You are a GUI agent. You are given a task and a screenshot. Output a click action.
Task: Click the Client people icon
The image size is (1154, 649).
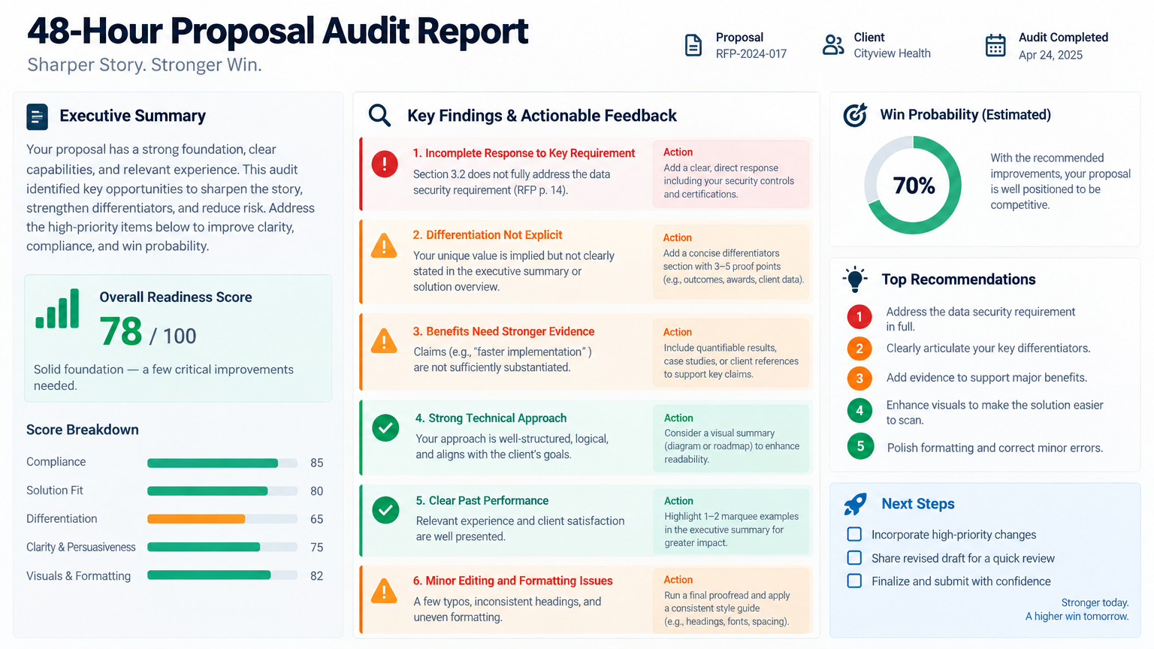pyautogui.click(x=832, y=45)
